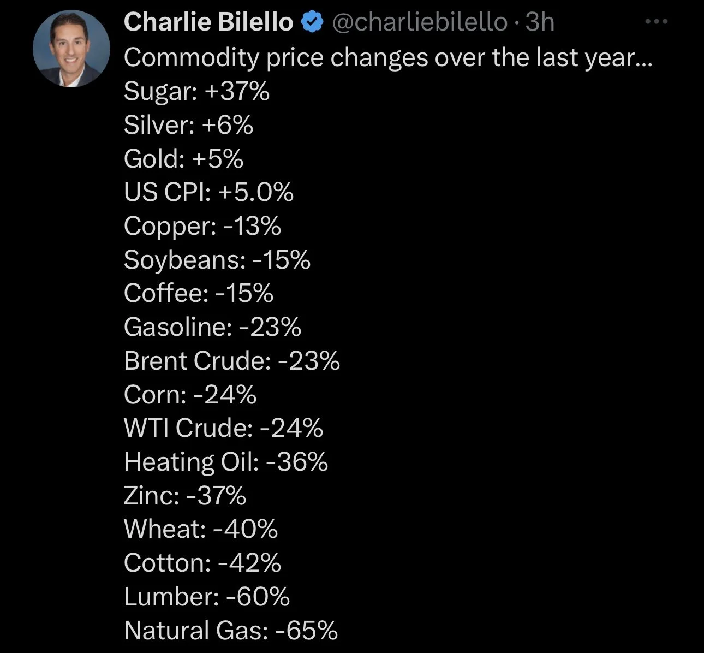Click the 3h timestamp of the tweet
Viewport: 704px width, 653px height.
coord(539,22)
